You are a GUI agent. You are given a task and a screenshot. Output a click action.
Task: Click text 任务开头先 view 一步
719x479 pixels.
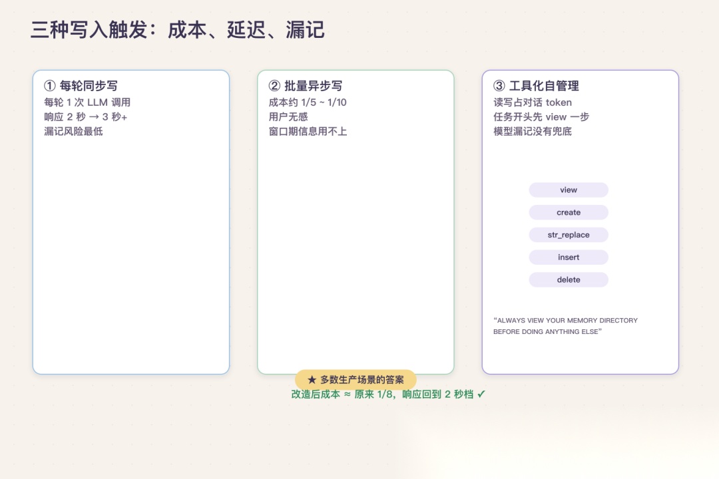click(x=541, y=117)
